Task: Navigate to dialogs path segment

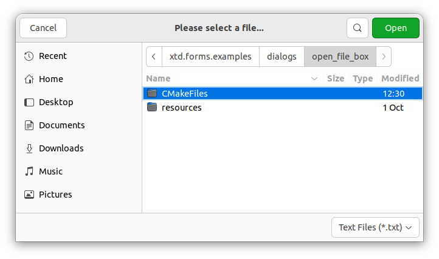Action: point(282,57)
